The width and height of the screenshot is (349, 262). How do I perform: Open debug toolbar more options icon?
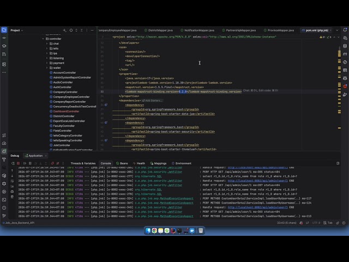63,163
